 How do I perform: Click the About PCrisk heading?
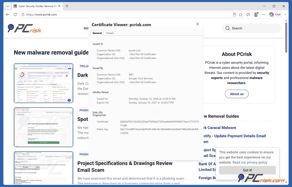(x=237, y=54)
